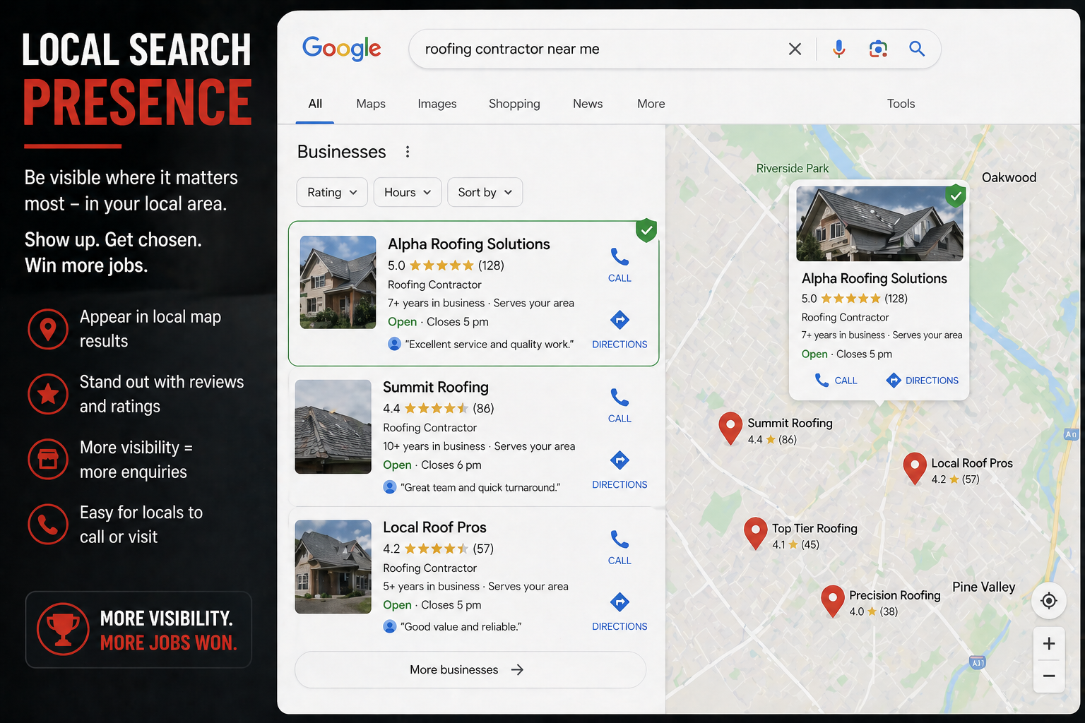Click "Excellent service and quality work." review
1085x723 pixels.
(490, 344)
